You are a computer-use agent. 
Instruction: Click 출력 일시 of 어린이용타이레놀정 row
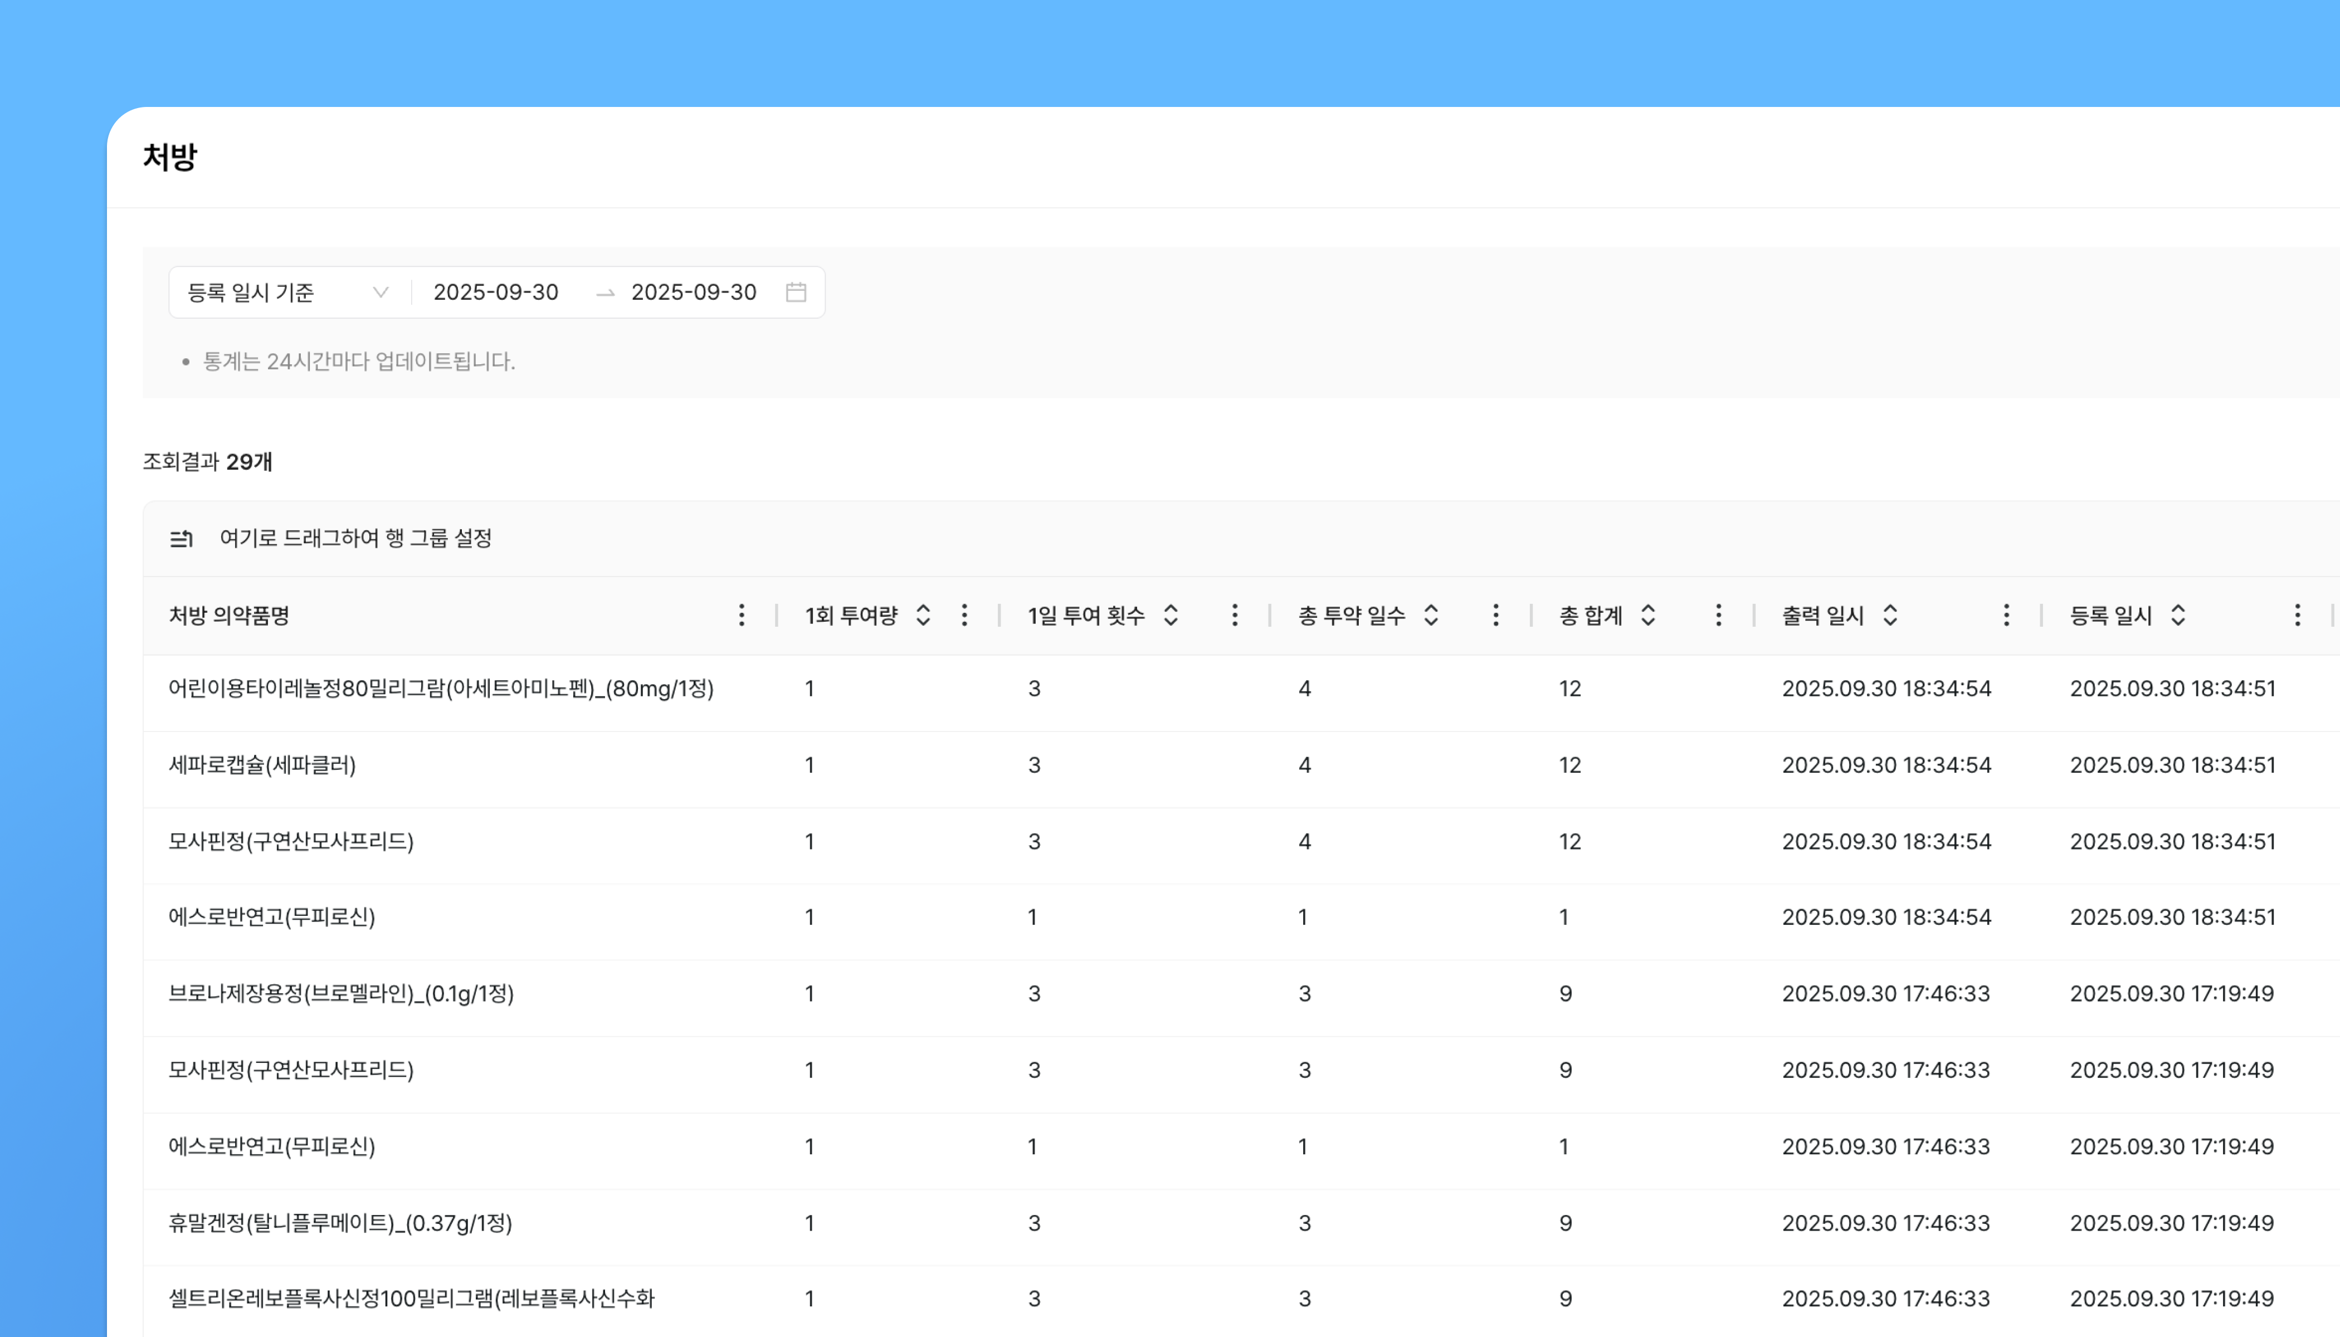tap(1886, 689)
